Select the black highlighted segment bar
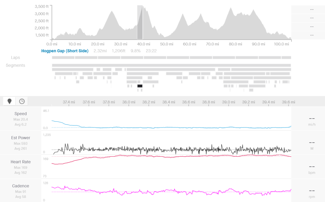This screenshot has height=202, width=325. tap(140, 86)
